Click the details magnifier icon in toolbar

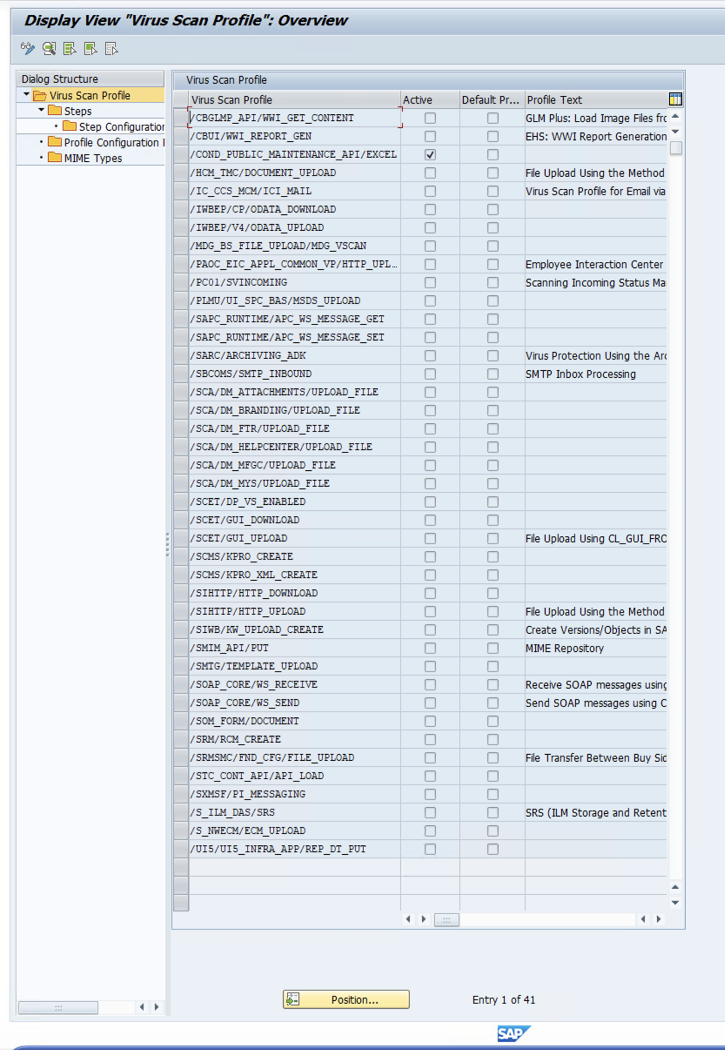click(x=49, y=49)
